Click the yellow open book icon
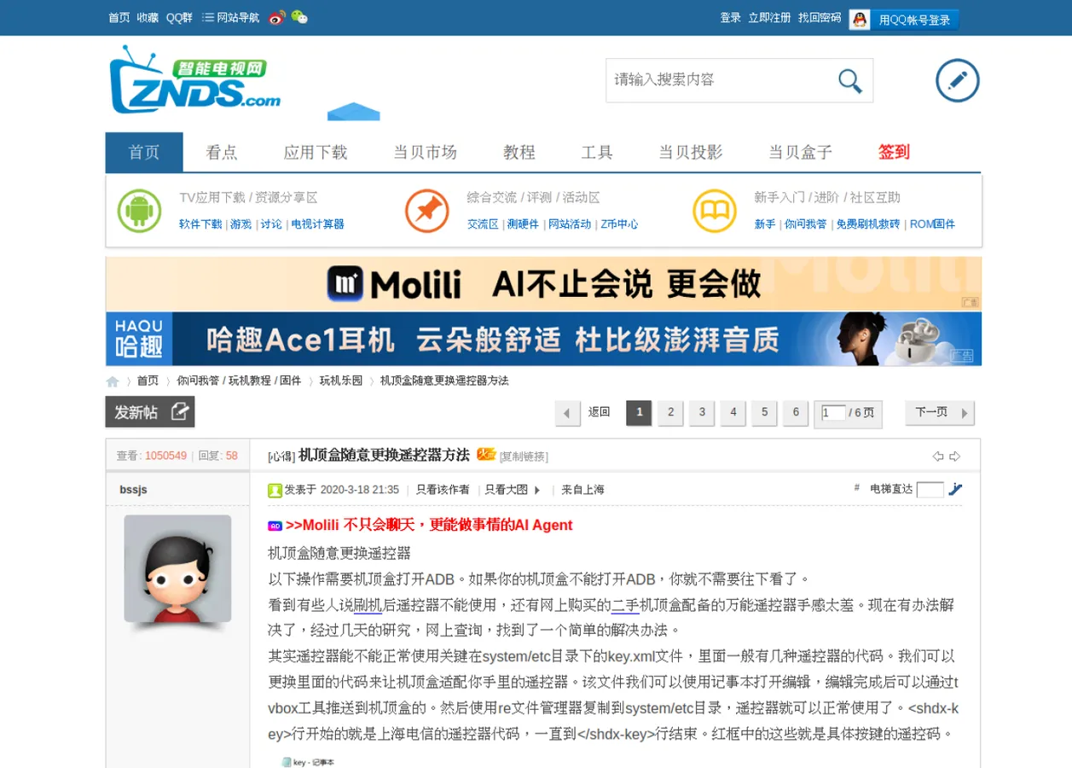 coord(715,211)
